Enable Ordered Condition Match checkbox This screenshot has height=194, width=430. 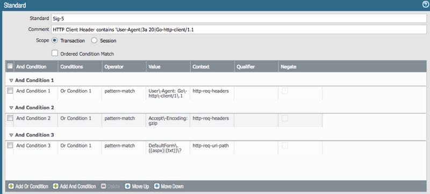(55, 53)
